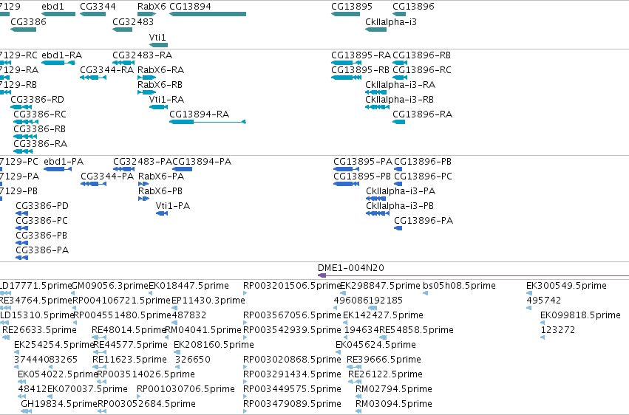Select protein label 'ebd1-PA'

[64, 162]
